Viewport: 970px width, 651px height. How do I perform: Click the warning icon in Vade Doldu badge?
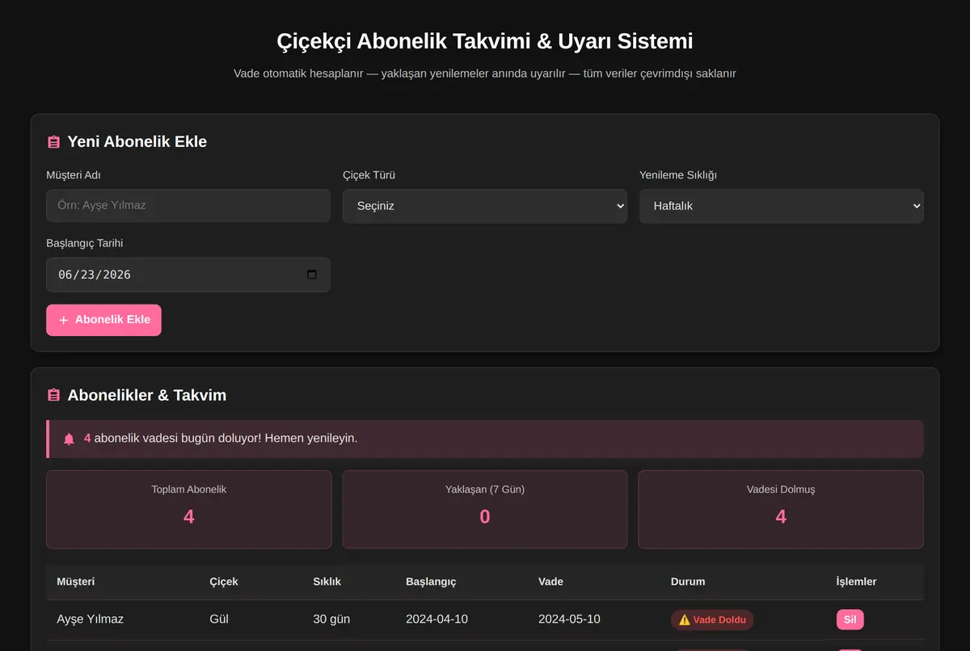click(684, 620)
